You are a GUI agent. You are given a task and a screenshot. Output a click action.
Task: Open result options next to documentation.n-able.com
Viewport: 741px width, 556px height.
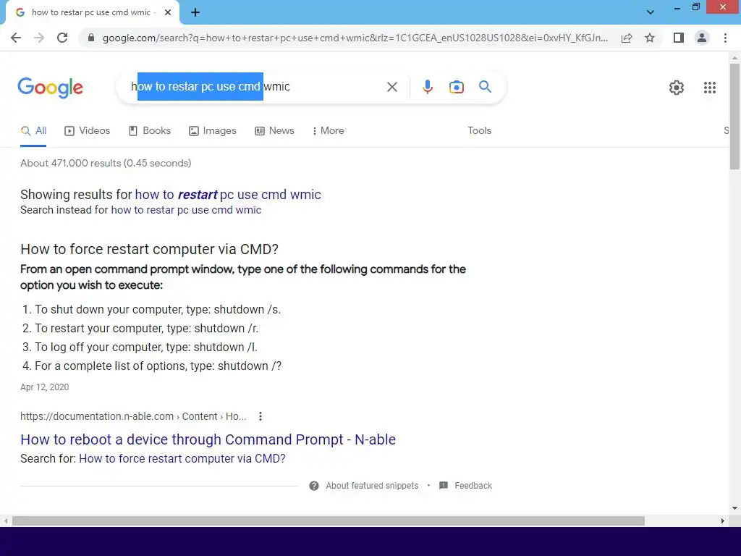(x=260, y=416)
